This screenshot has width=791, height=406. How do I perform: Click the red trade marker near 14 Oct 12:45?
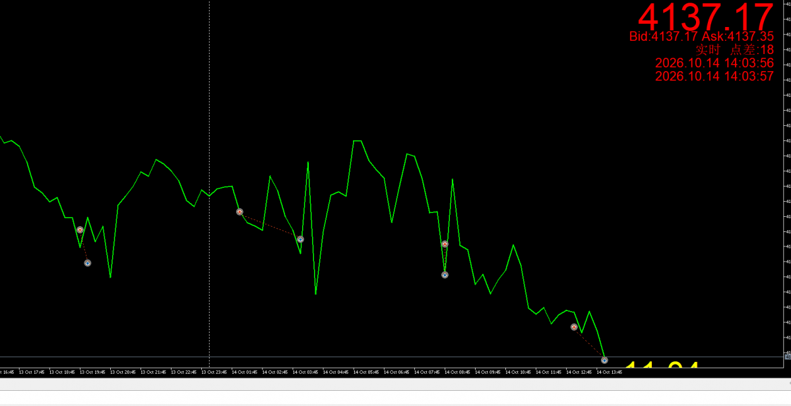click(x=573, y=327)
